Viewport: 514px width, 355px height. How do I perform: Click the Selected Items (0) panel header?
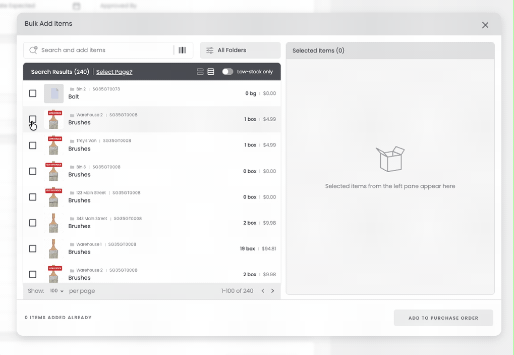click(x=389, y=50)
